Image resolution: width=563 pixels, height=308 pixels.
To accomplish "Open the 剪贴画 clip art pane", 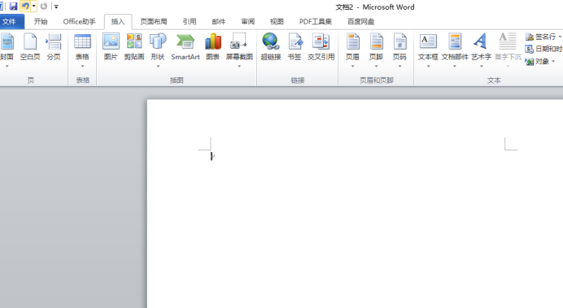I will [134, 46].
